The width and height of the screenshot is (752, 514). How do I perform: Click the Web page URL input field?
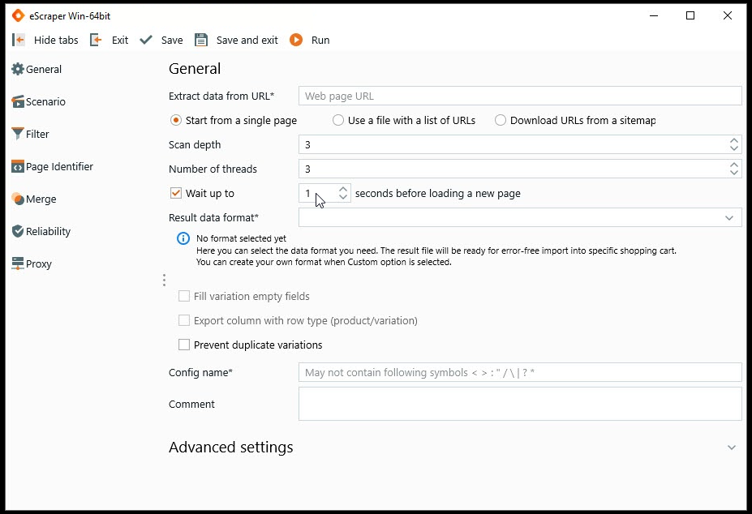click(x=520, y=96)
